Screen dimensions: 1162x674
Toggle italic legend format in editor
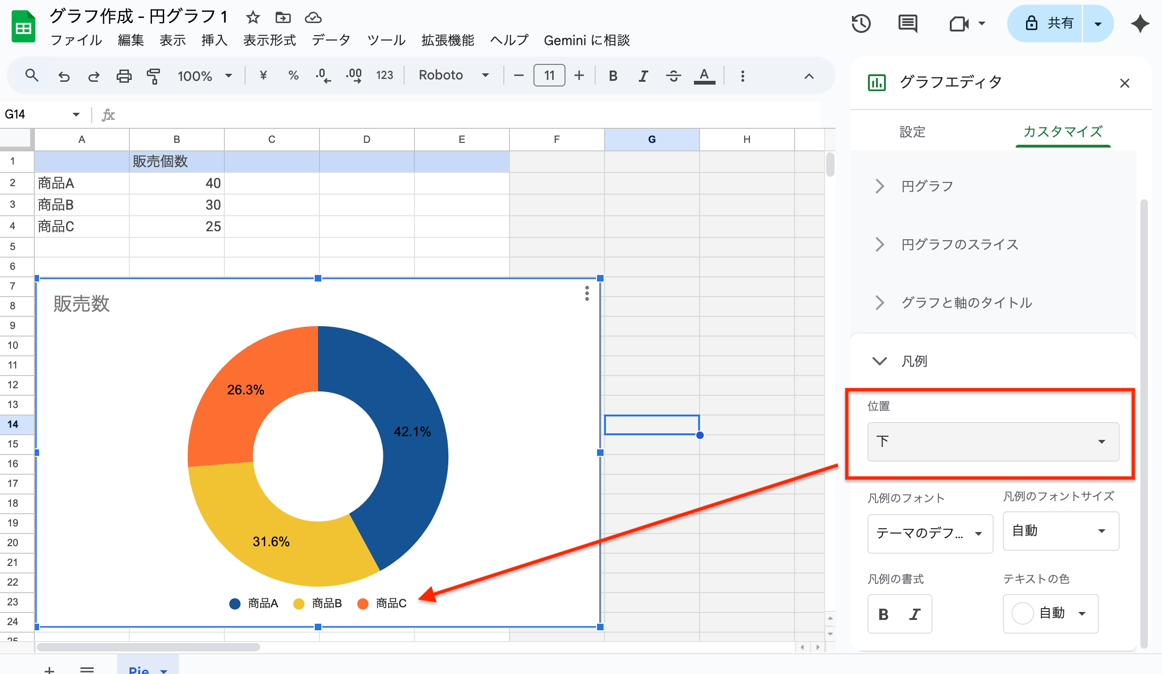point(915,614)
